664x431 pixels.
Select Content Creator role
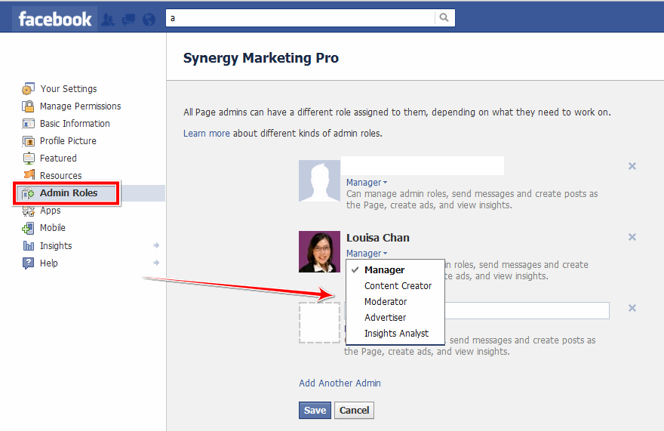coord(395,285)
